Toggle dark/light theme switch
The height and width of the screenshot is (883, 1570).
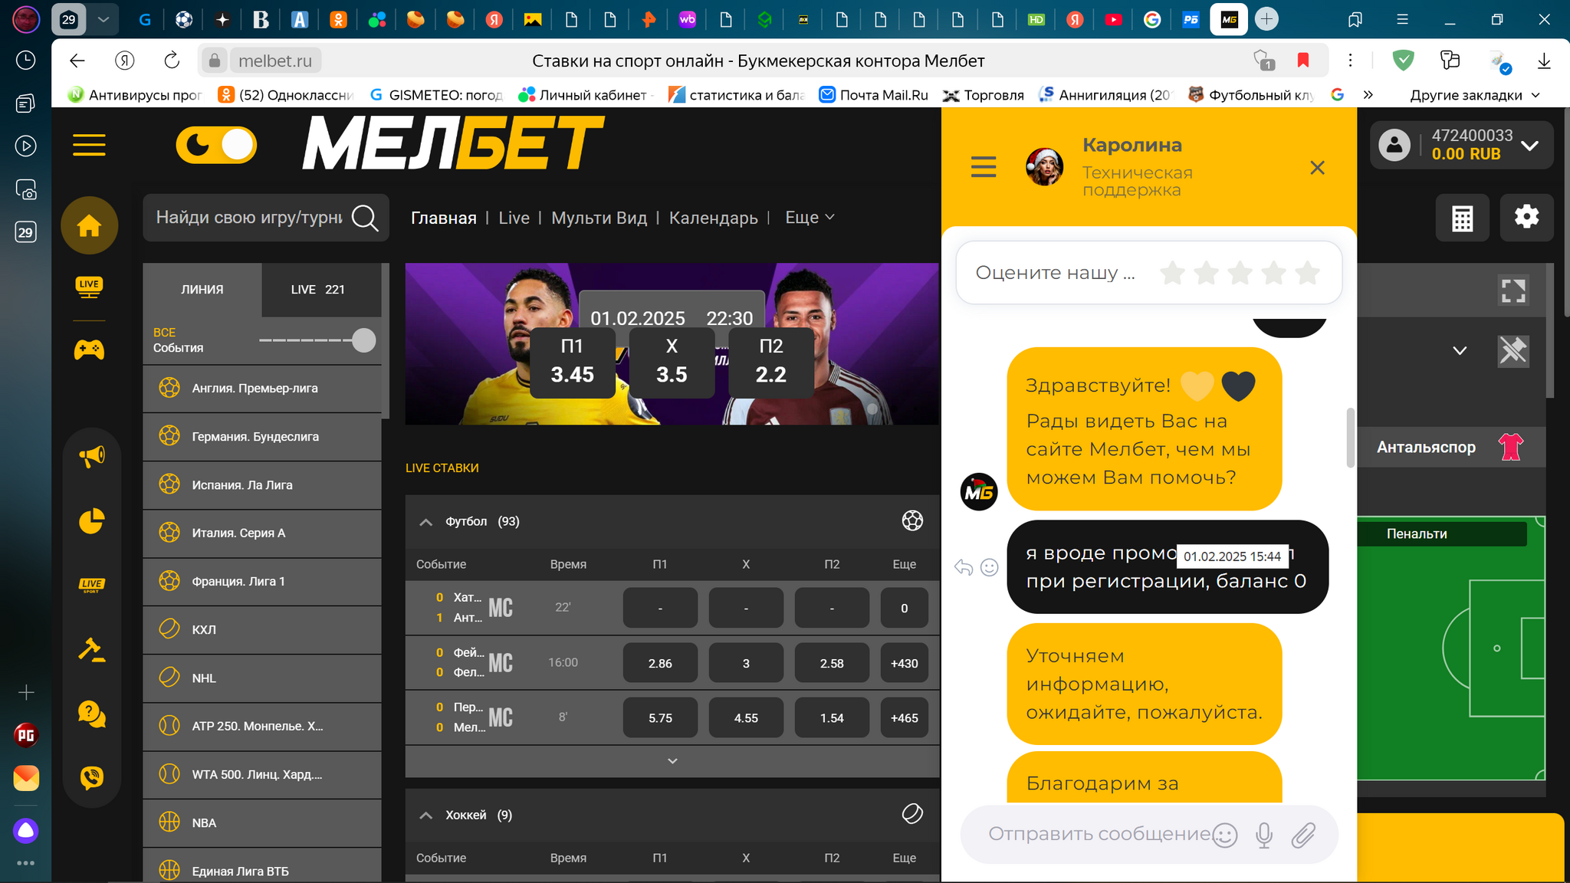click(217, 145)
